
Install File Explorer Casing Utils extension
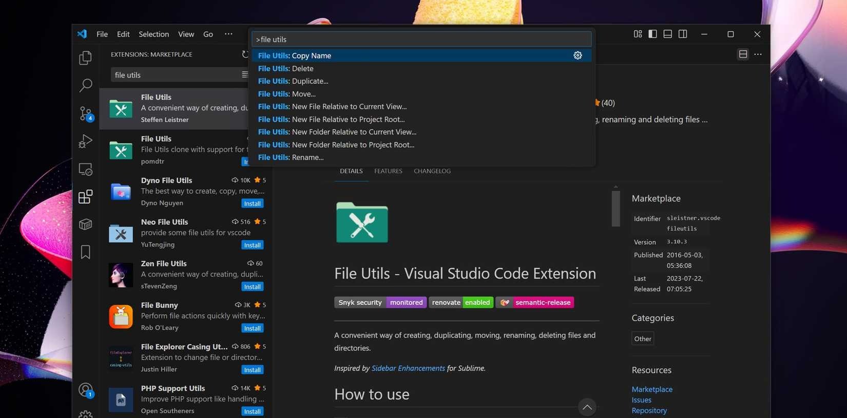pos(252,370)
